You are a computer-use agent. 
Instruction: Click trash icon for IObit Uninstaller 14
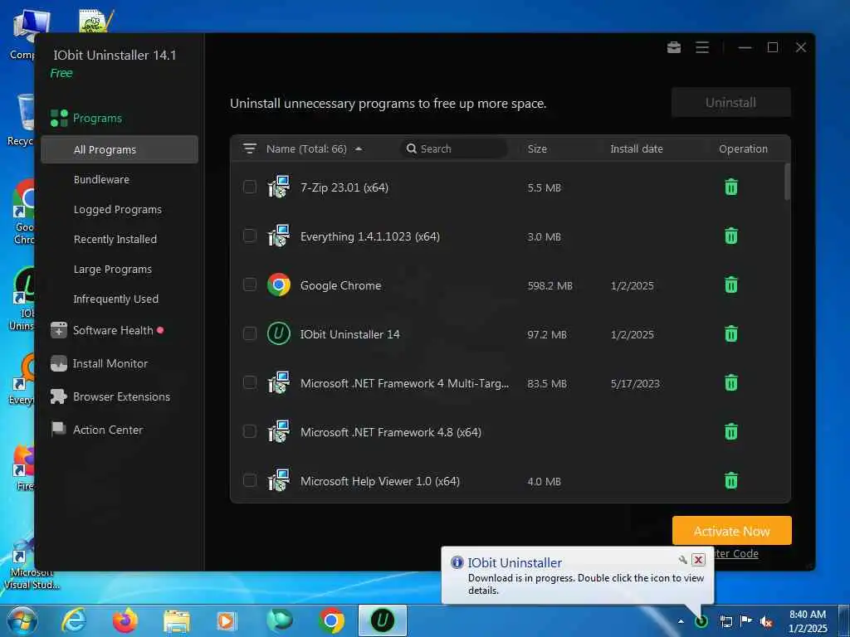pos(730,333)
